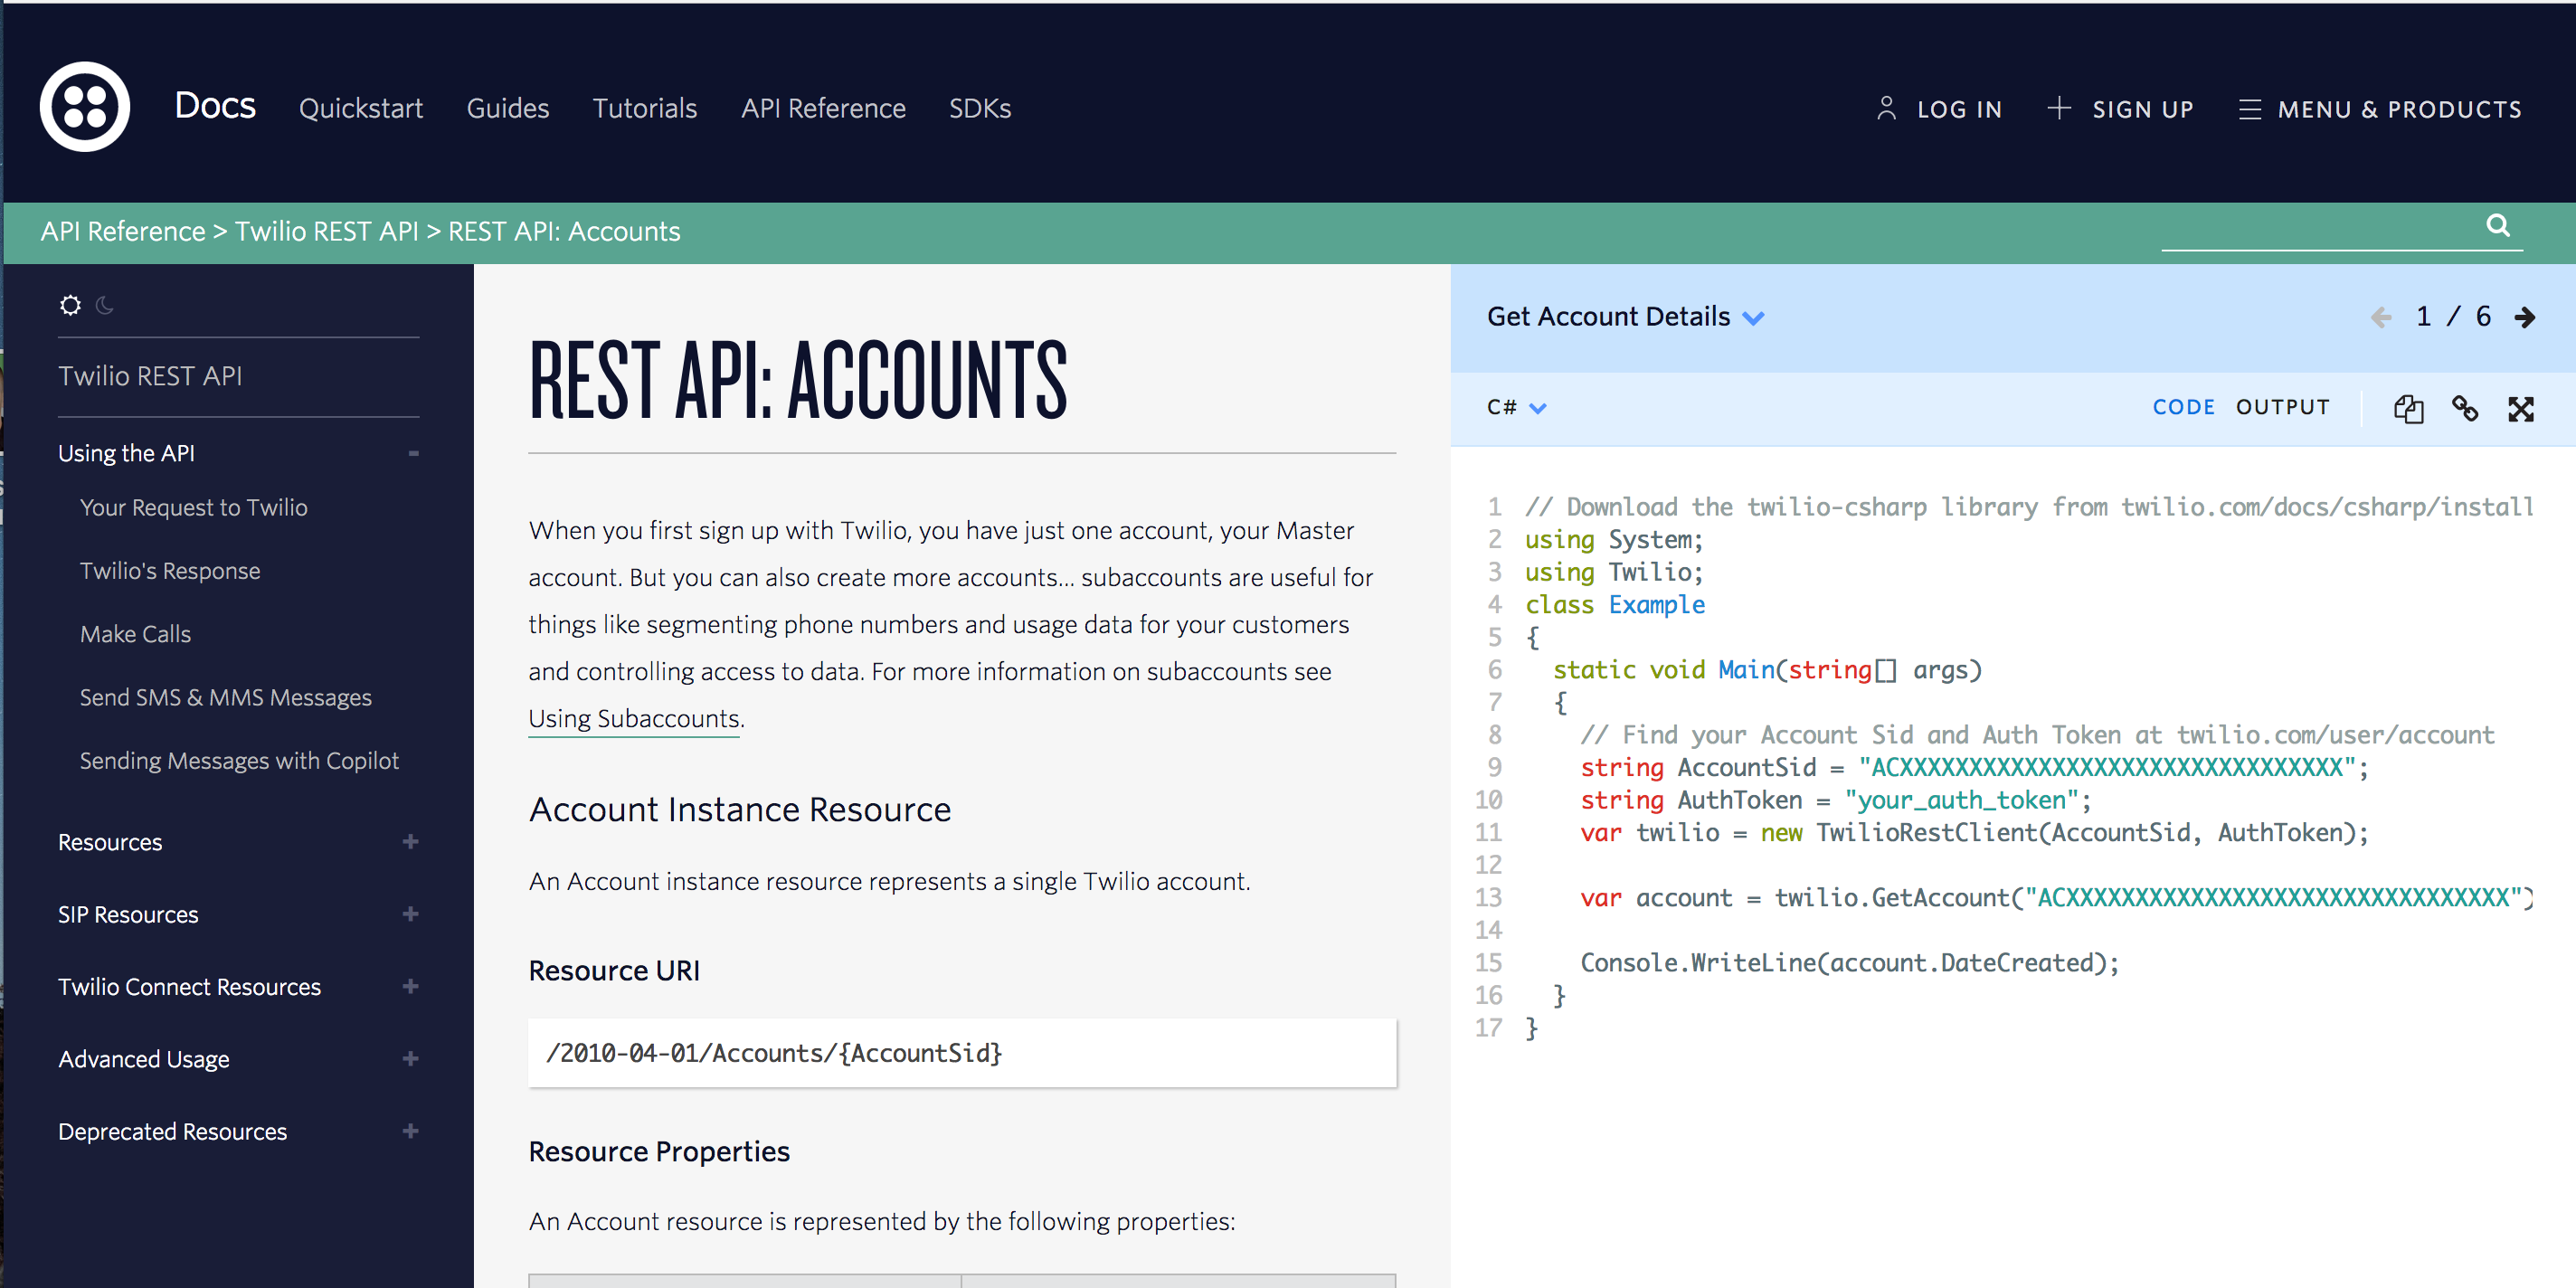Open Your Request to Twilio page

pyautogui.click(x=194, y=507)
